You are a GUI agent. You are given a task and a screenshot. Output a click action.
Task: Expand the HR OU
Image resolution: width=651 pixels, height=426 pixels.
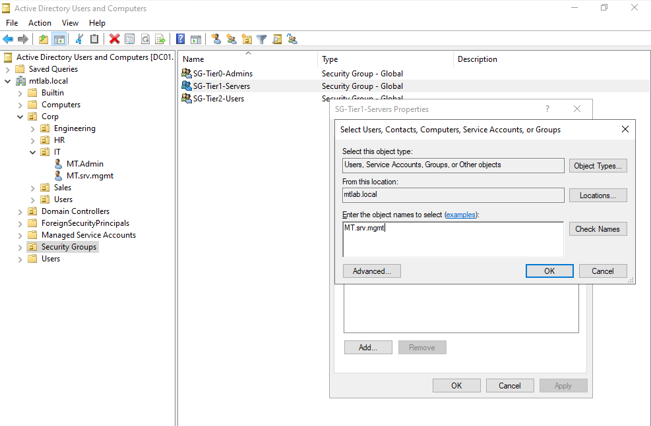[x=32, y=140]
